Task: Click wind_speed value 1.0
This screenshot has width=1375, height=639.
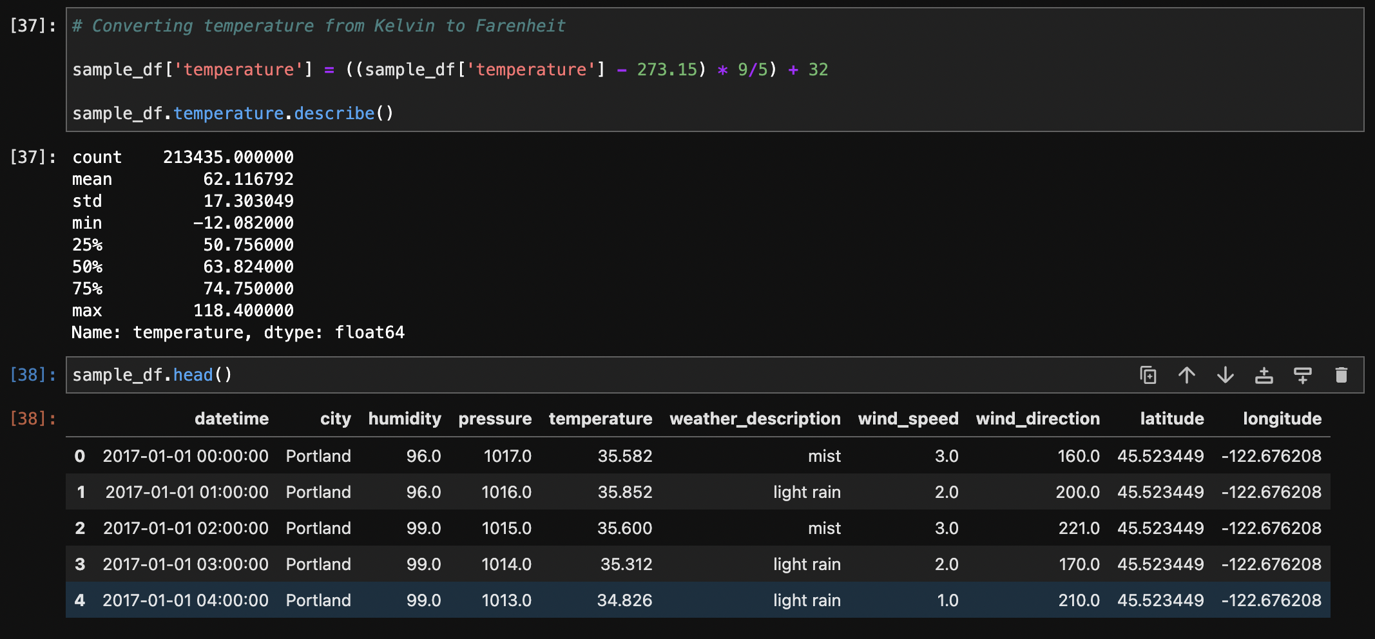Action: click(948, 600)
